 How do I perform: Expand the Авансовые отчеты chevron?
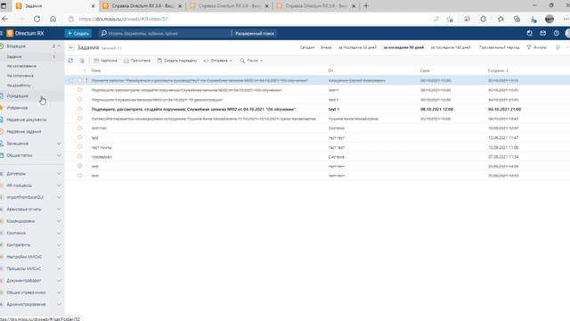[59, 210]
